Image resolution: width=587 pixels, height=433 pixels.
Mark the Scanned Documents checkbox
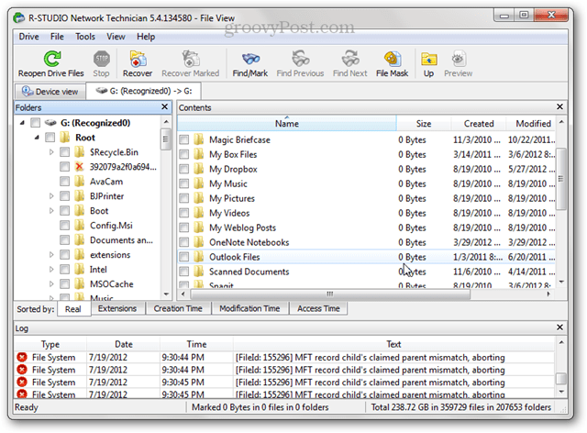(x=183, y=272)
